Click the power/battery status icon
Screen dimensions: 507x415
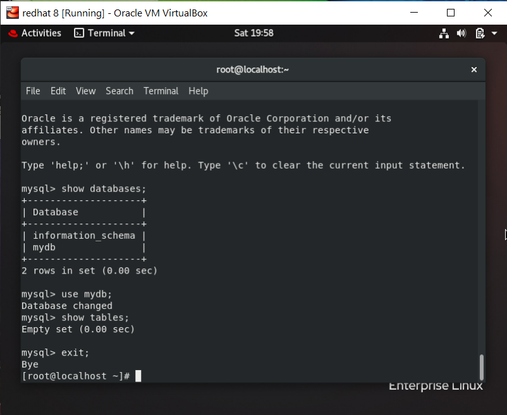click(x=480, y=33)
